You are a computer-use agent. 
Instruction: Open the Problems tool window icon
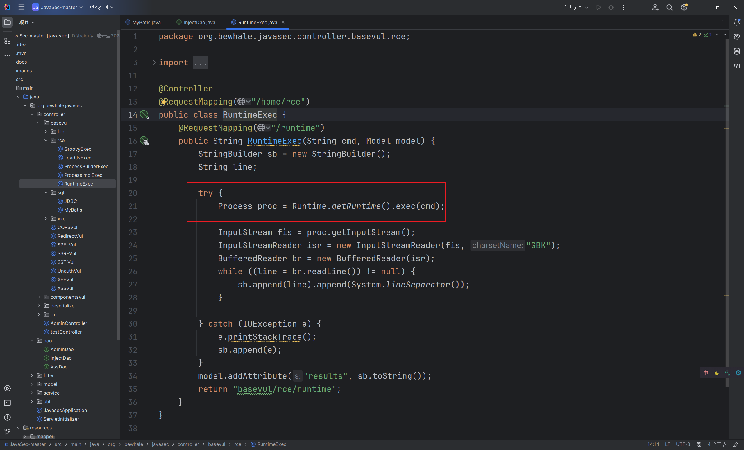pyautogui.click(x=7, y=417)
